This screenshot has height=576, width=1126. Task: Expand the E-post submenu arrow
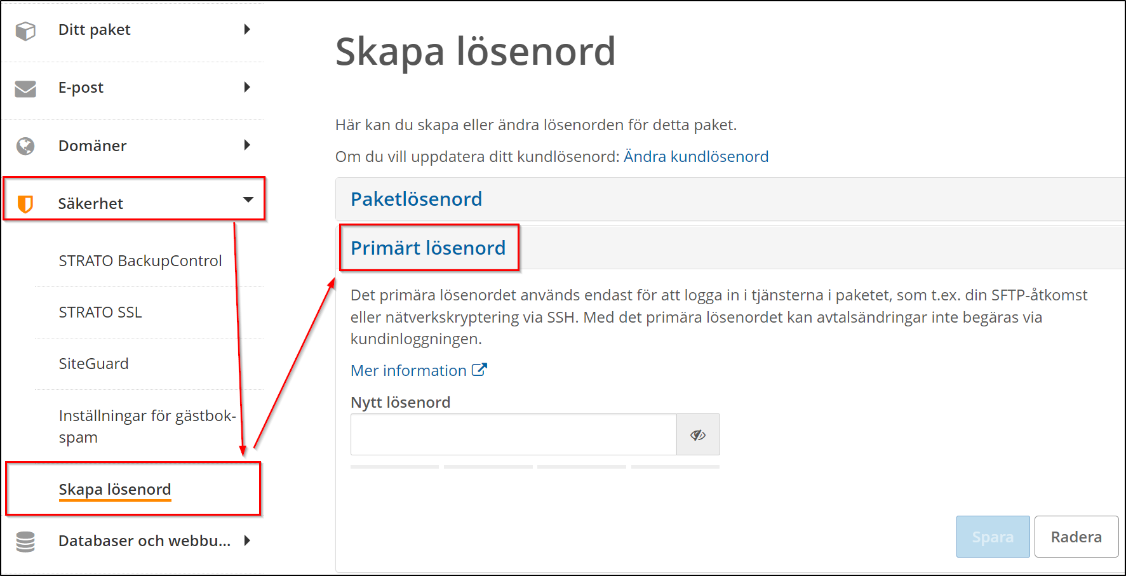click(247, 87)
